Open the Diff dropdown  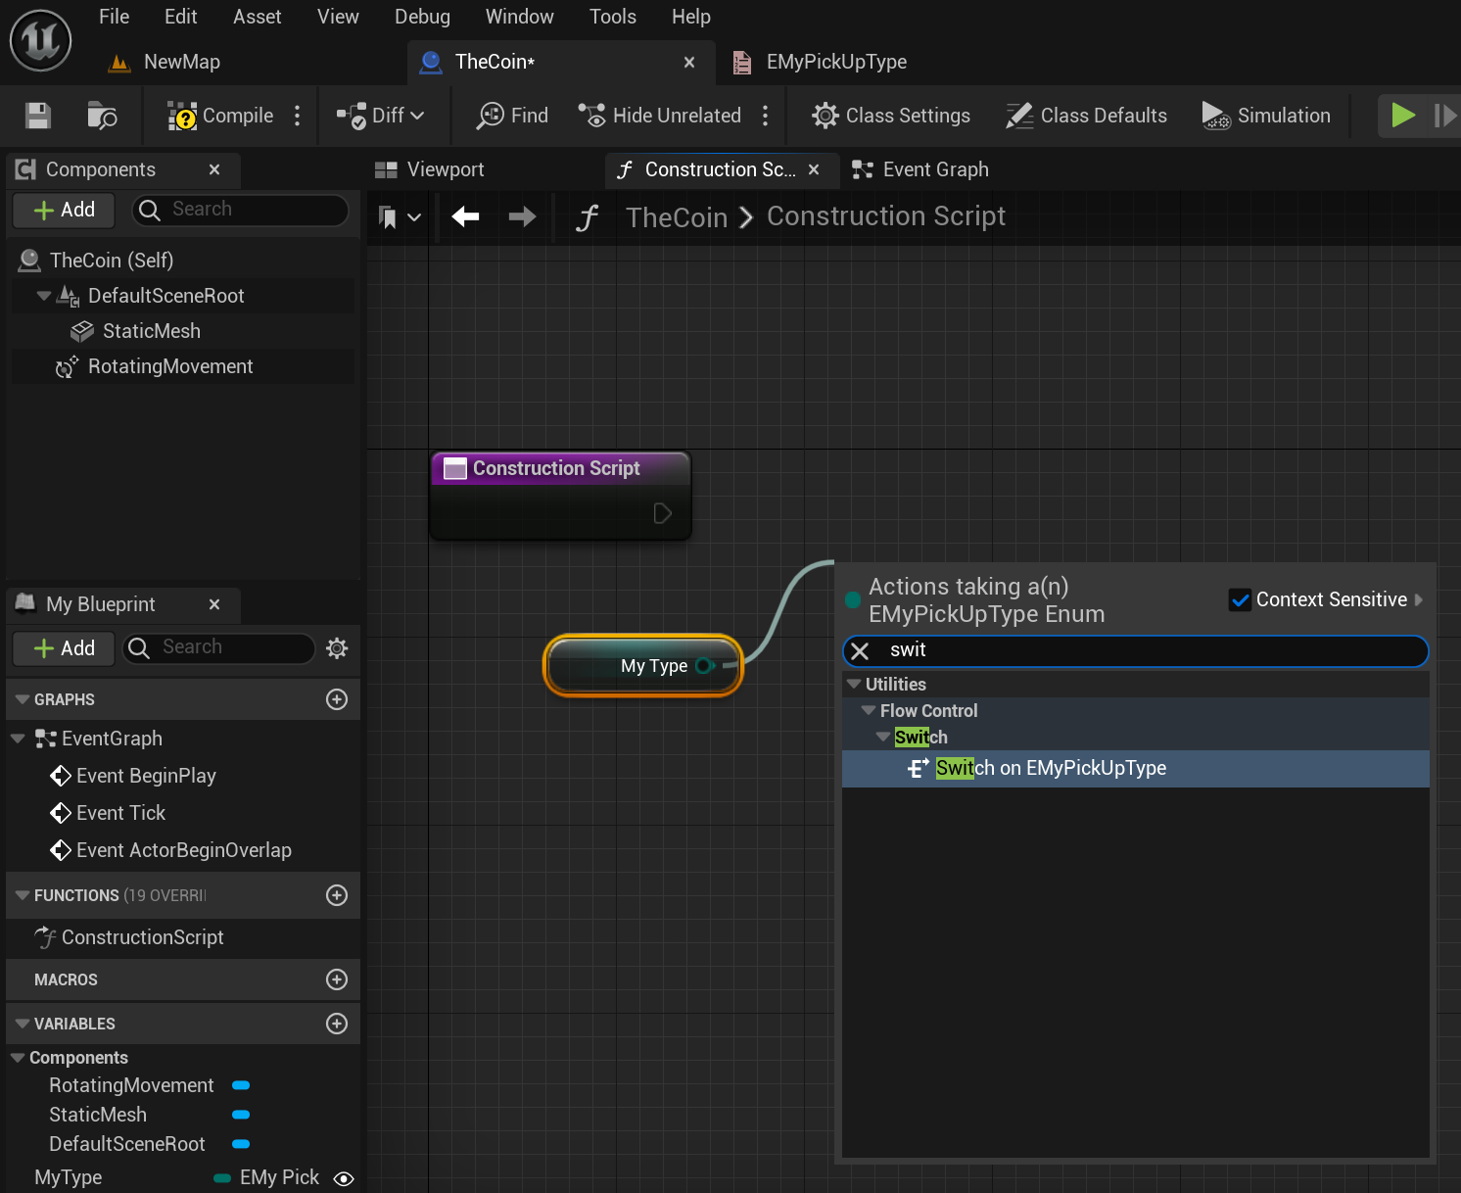380,116
